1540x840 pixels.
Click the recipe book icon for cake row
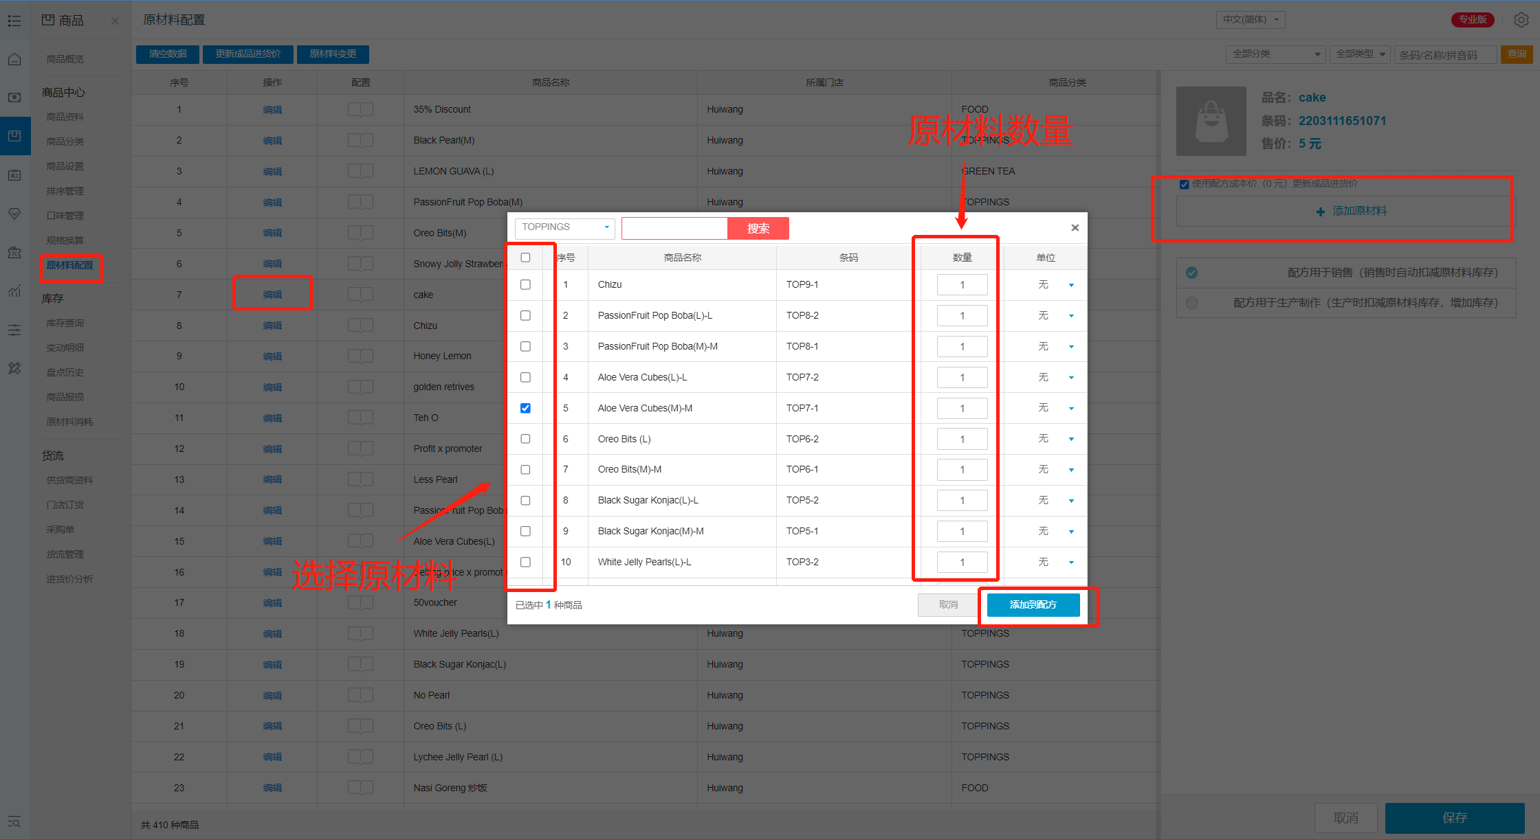click(360, 295)
